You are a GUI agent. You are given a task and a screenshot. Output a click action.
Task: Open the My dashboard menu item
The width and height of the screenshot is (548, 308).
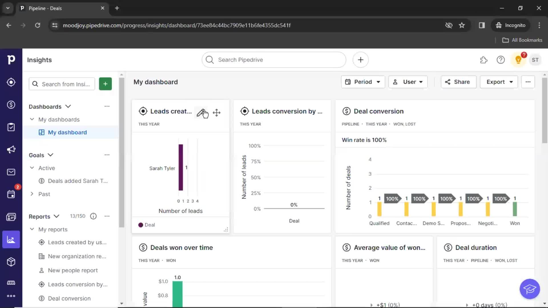point(67,132)
